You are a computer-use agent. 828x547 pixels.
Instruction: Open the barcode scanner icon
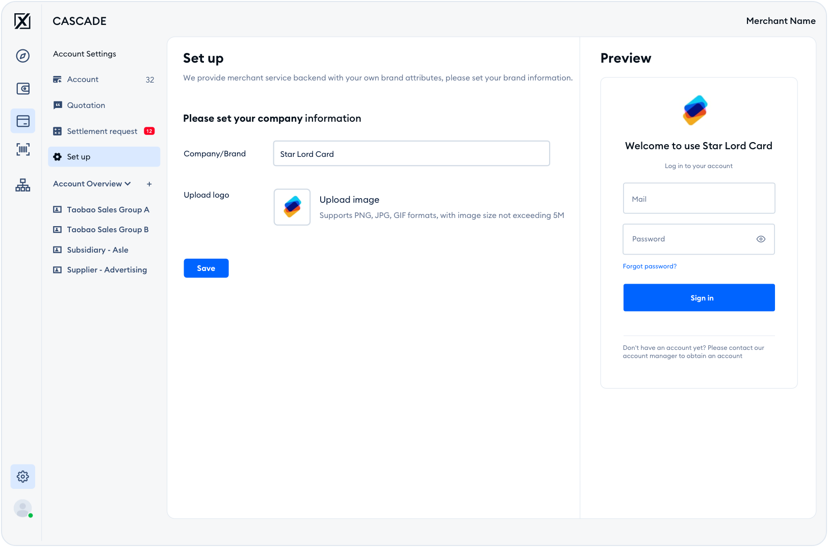tap(23, 150)
